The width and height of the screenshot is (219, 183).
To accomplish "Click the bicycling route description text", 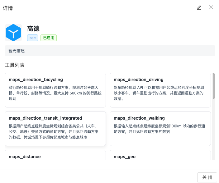I will 55,93.
